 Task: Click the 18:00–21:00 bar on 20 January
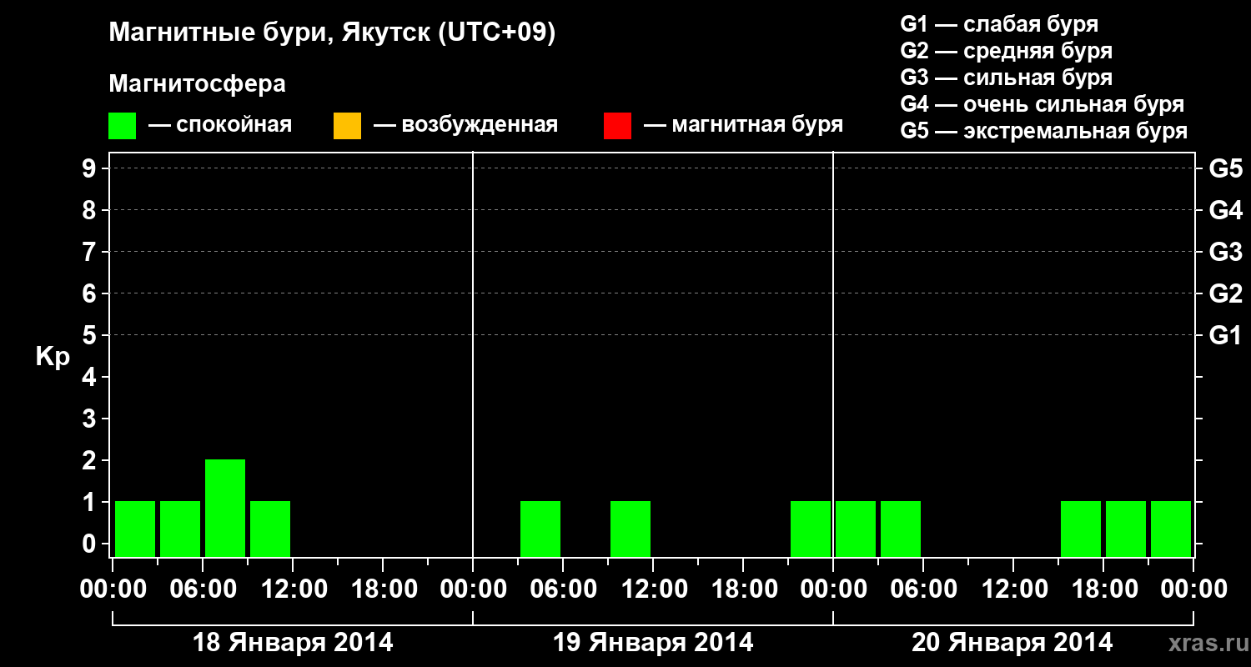tap(1126, 529)
